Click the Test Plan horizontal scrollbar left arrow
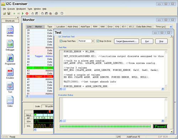The image size is (178, 139). pos(61,89)
